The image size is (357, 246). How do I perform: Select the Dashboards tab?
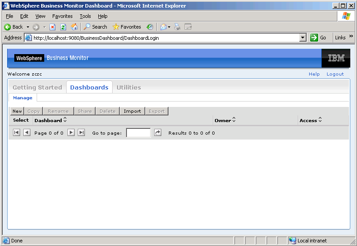coord(89,87)
